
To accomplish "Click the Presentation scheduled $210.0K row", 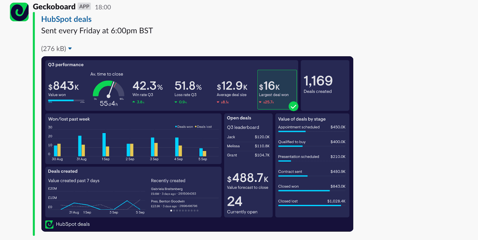I will pyautogui.click(x=312, y=158).
